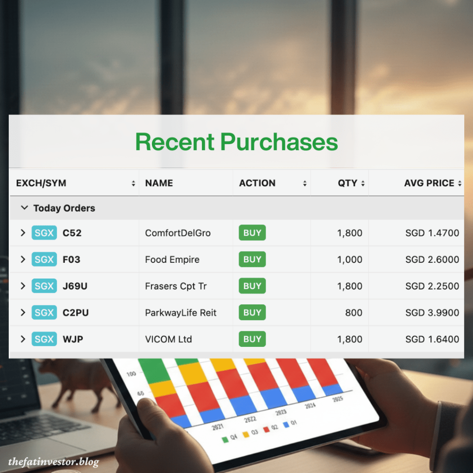Image resolution: width=473 pixels, height=473 pixels.
Task: Expand the J69U Frasers order row
Action: (x=23, y=286)
